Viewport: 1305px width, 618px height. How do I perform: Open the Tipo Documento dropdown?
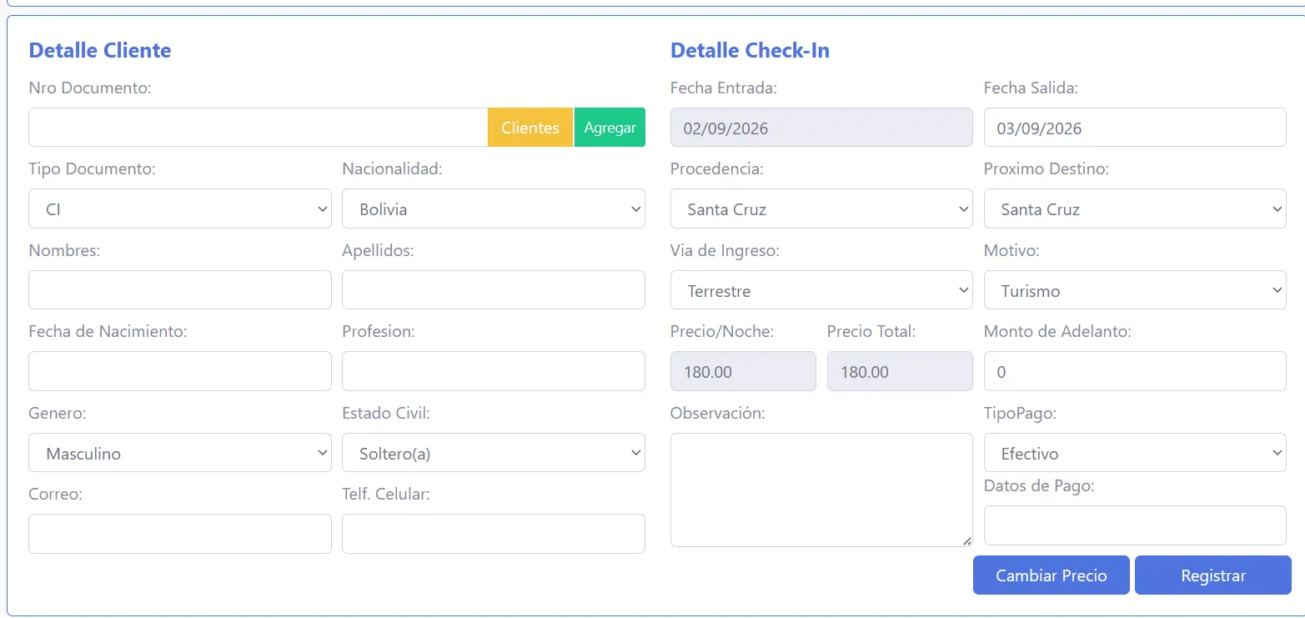click(180, 209)
